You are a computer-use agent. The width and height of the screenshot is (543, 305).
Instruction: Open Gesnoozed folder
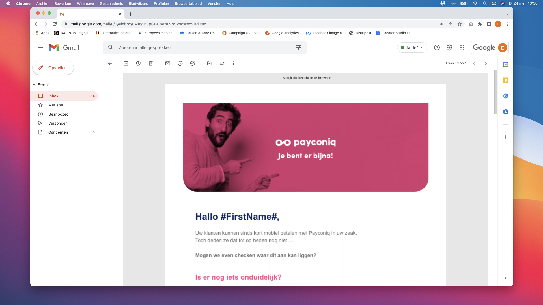(64, 114)
